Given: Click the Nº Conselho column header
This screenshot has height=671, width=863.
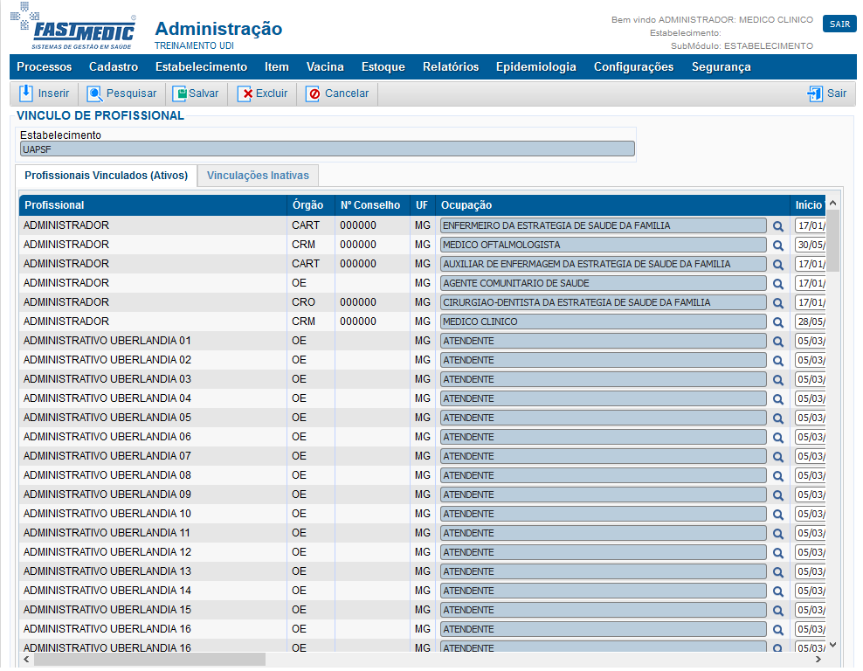Looking at the screenshot, I should (373, 205).
